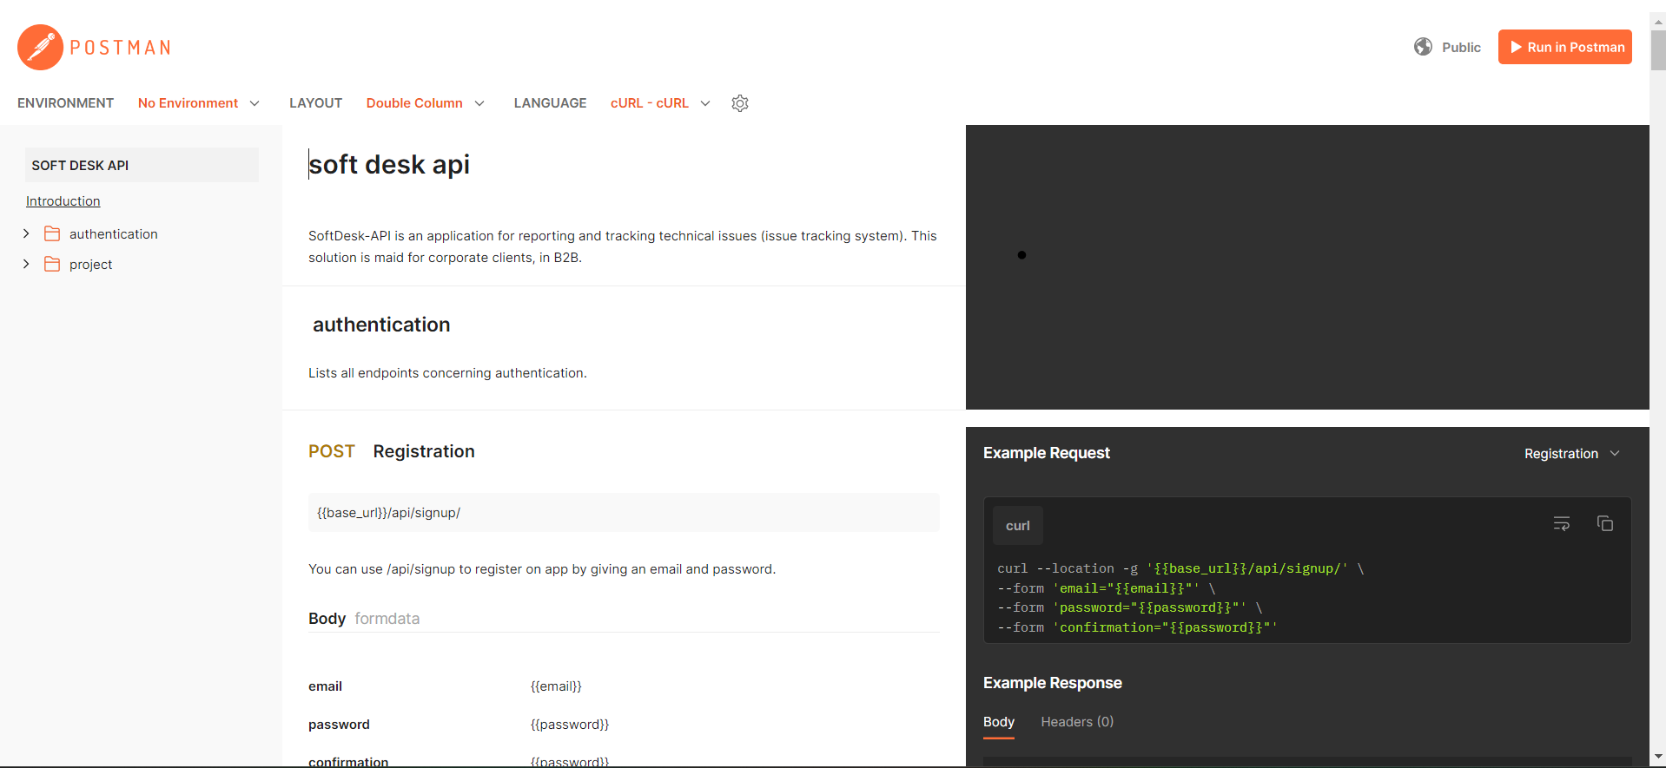Screen dimensions: 1666x768
Task: Open the cURL - cURL language dropdown
Action: coord(660,103)
